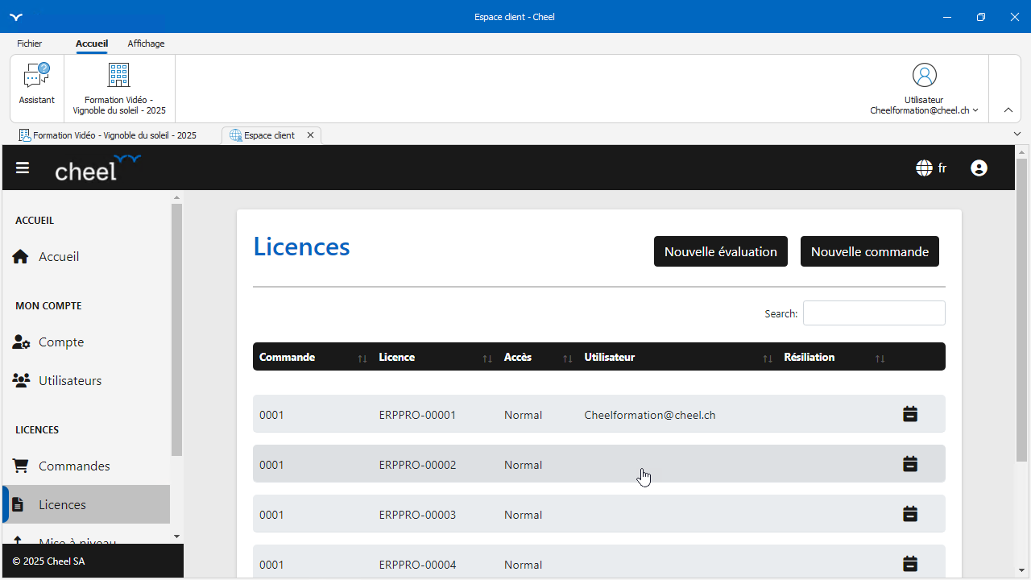The image size is (1031, 580).
Task: Sort table by Utilisateur column
Action: 768,358
